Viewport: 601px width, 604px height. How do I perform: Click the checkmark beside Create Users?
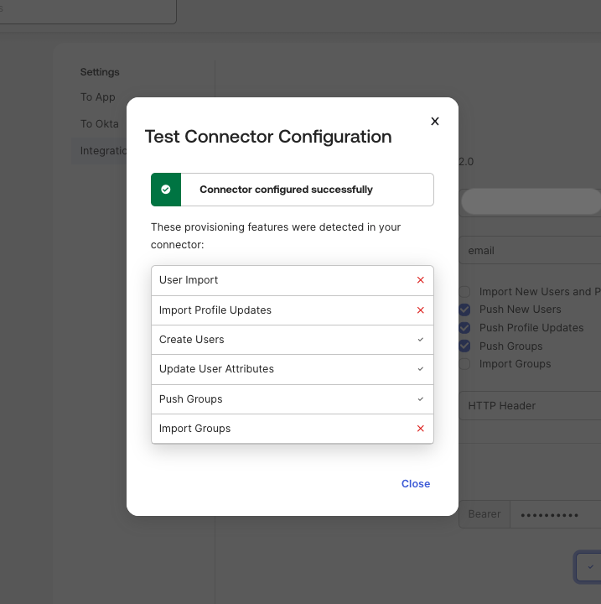coord(421,340)
